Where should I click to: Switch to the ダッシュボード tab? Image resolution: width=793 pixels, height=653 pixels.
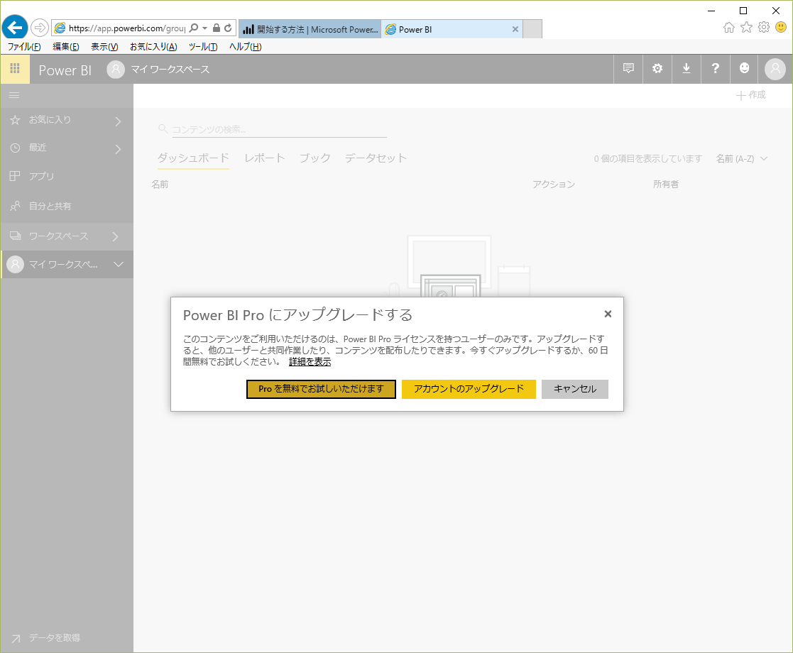(192, 158)
